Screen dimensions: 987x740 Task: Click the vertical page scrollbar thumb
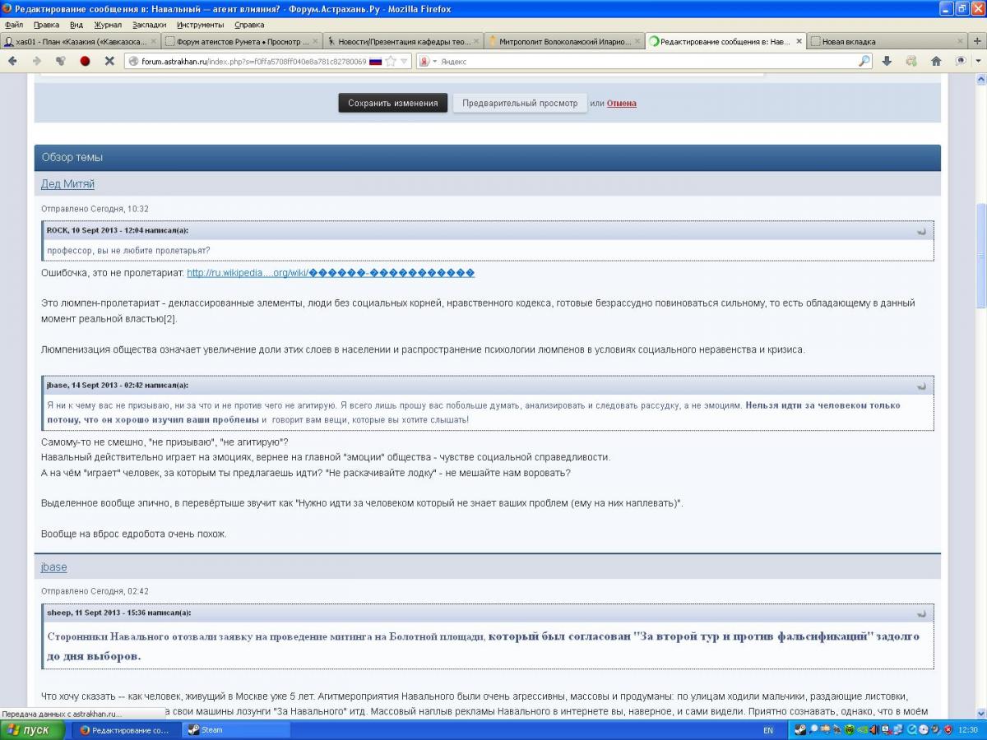point(980,255)
